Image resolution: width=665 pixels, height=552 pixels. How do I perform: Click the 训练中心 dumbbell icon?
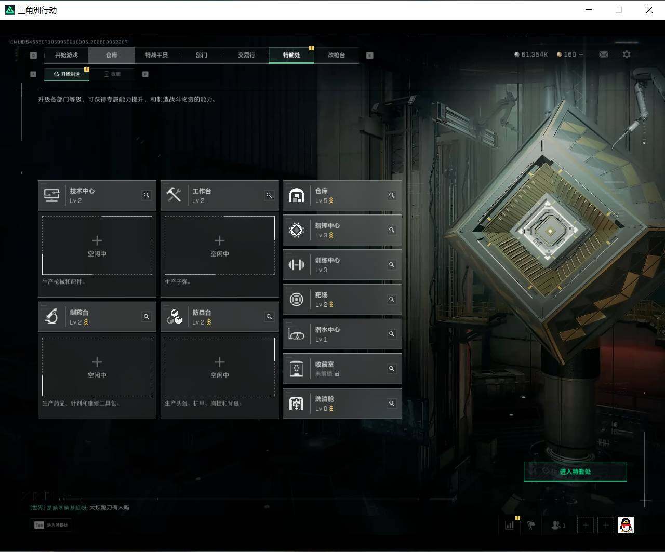[296, 265]
